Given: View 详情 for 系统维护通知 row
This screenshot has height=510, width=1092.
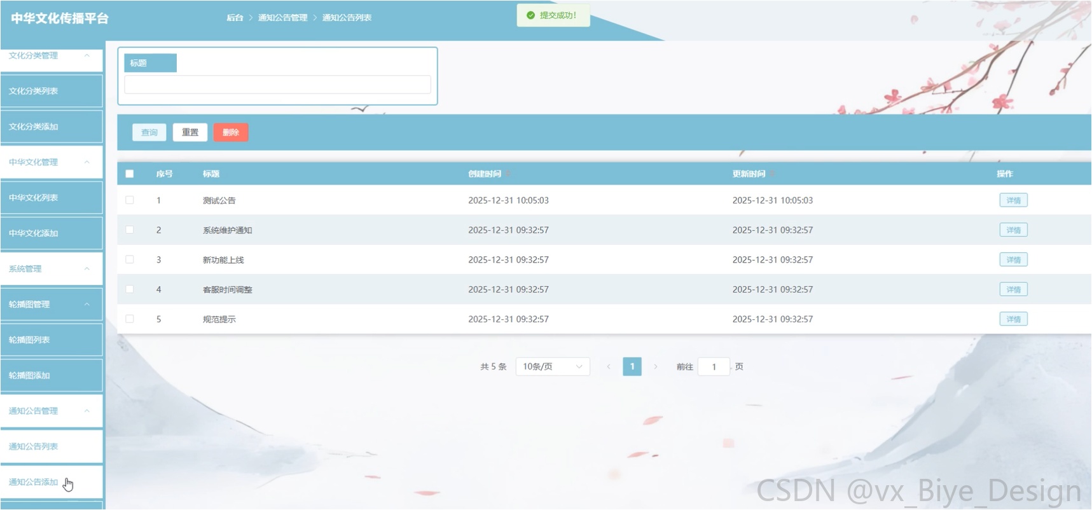Looking at the screenshot, I should tap(1013, 230).
